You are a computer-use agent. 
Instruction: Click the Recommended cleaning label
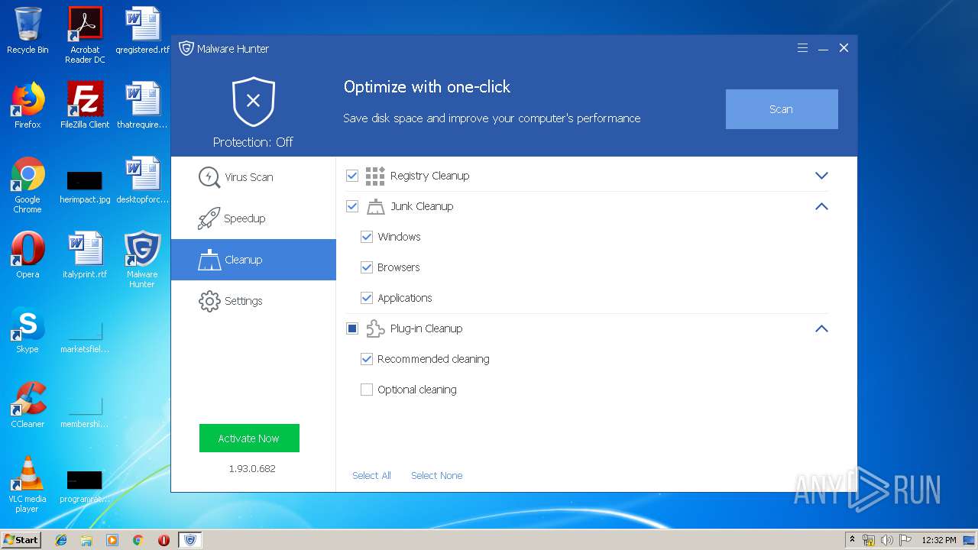point(433,359)
